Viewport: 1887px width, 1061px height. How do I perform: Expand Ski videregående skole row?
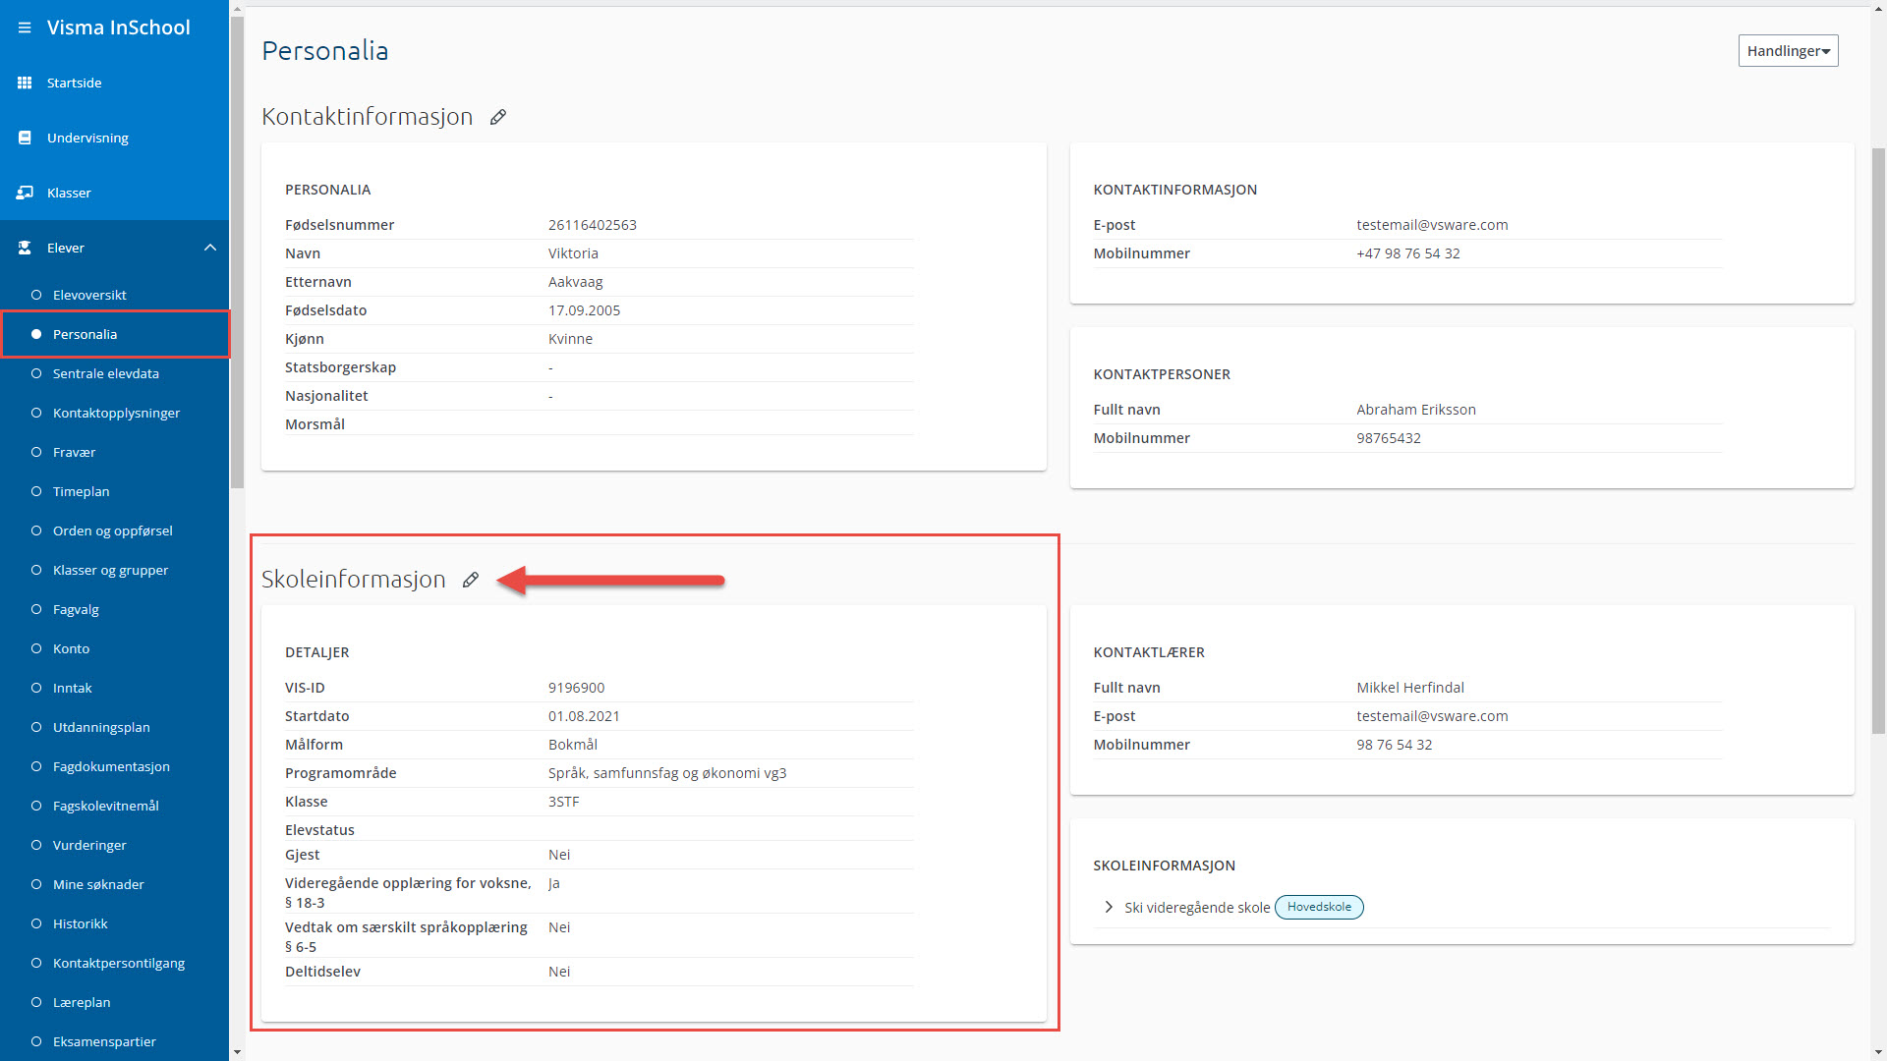(x=1109, y=907)
